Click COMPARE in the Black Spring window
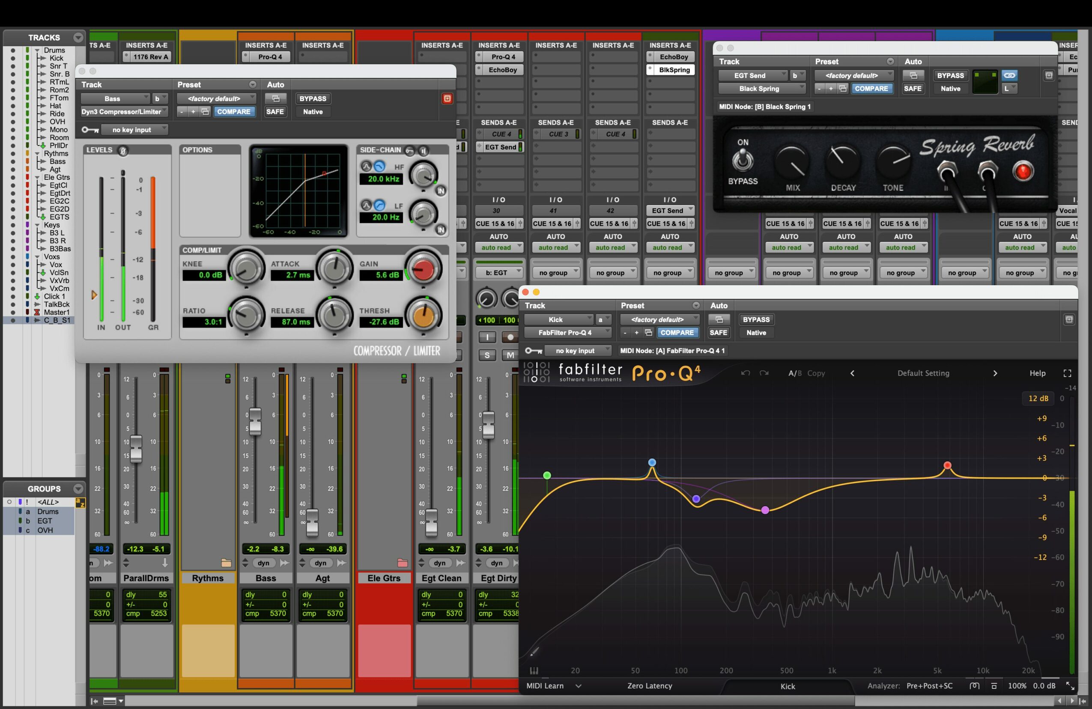1092x709 pixels. [x=871, y=89]
